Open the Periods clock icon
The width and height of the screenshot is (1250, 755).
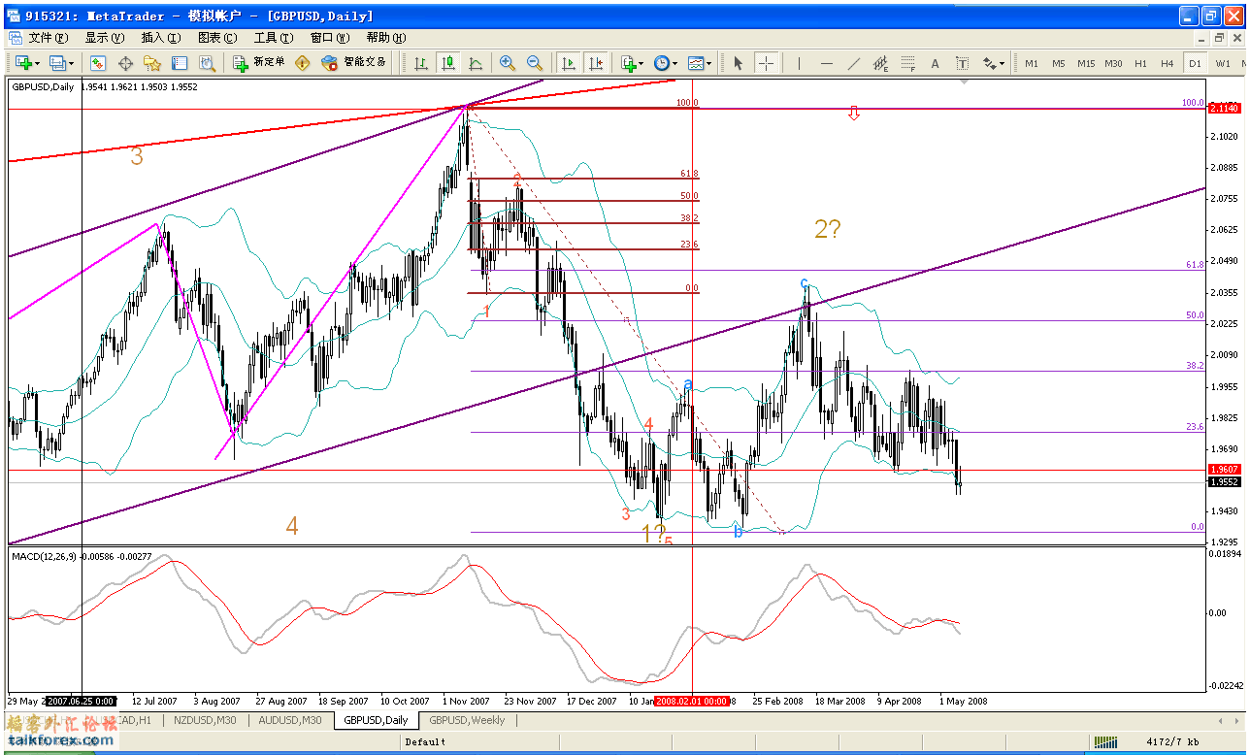click(662, 63)
